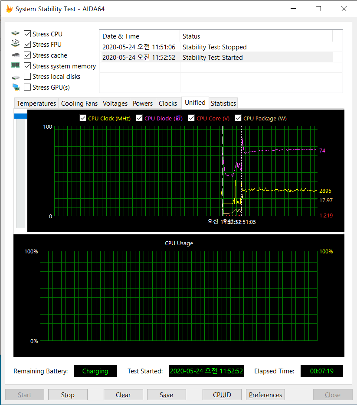
Task: Maximize the System Stability Test window
Action: 318,9
